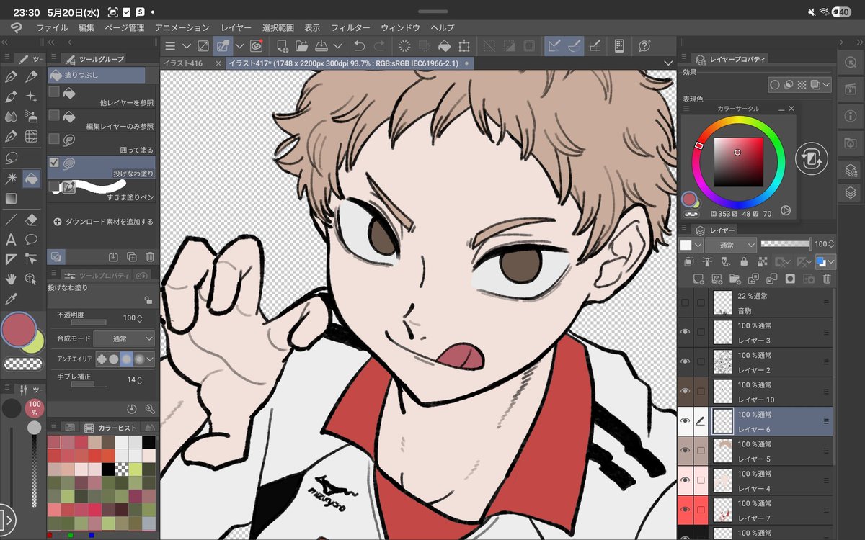This screenshot has width=865, height=540.
Task: Click the New raster layer icon
Action: [698, 279]
